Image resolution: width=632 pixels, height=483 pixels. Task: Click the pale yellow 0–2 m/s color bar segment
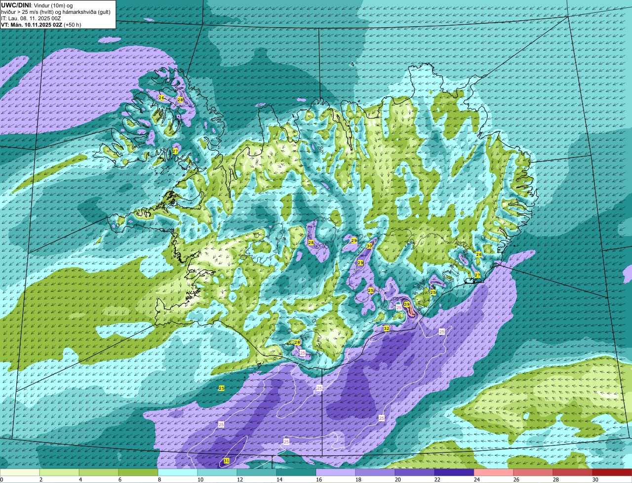pyautogui.click(x=20, y=472)
